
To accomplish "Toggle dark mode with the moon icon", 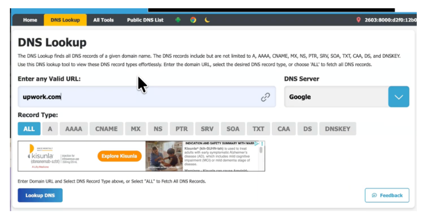I will pos(207,20).
